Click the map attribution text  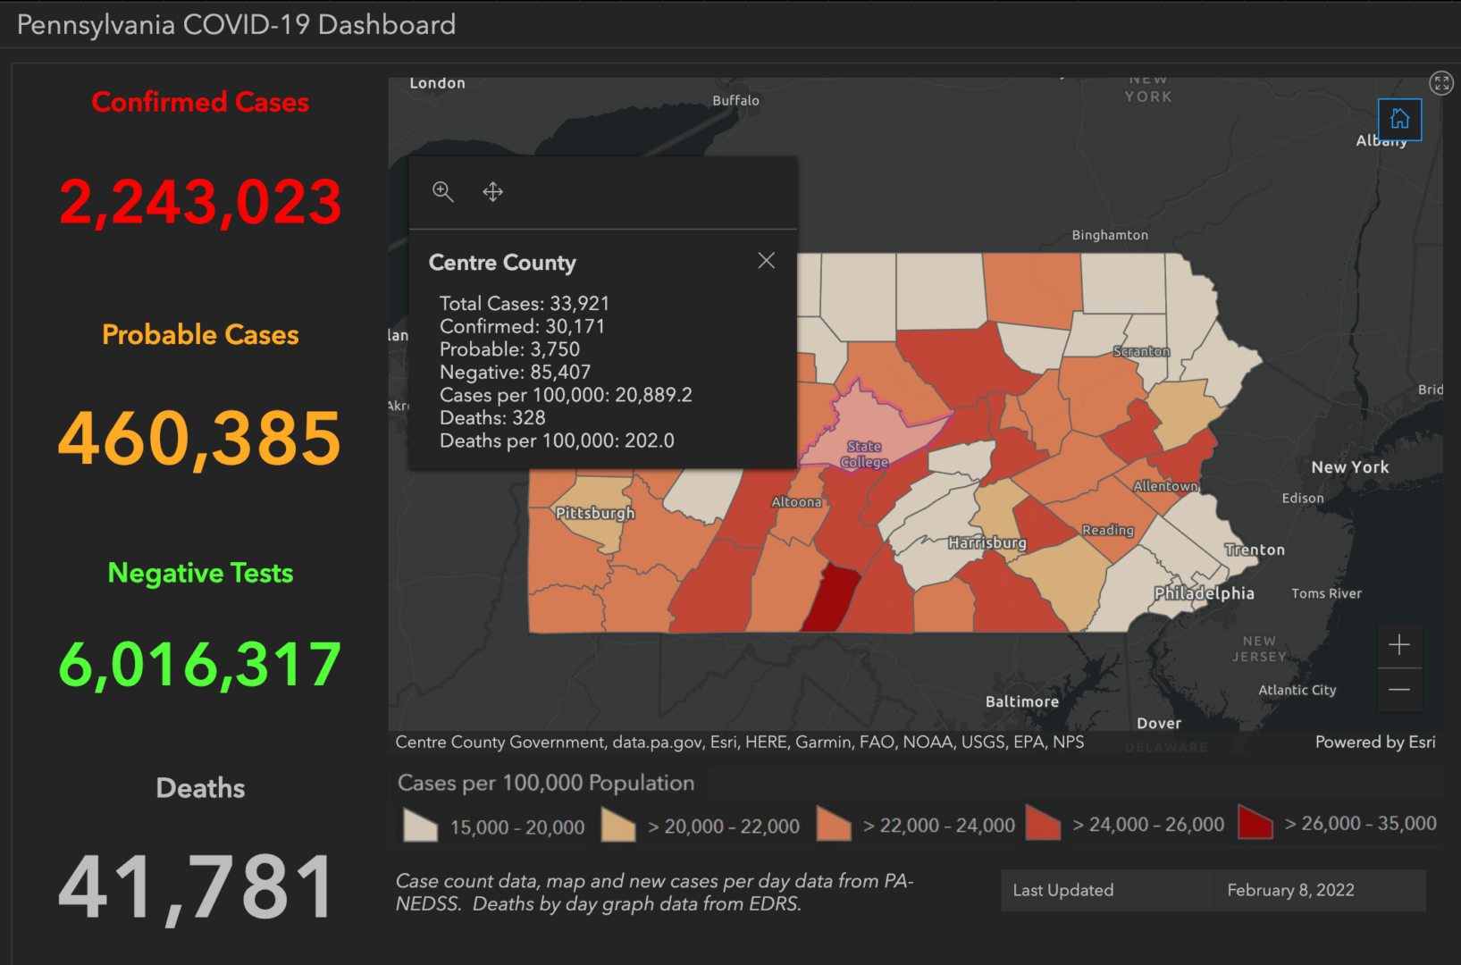(x=740, y=742)
